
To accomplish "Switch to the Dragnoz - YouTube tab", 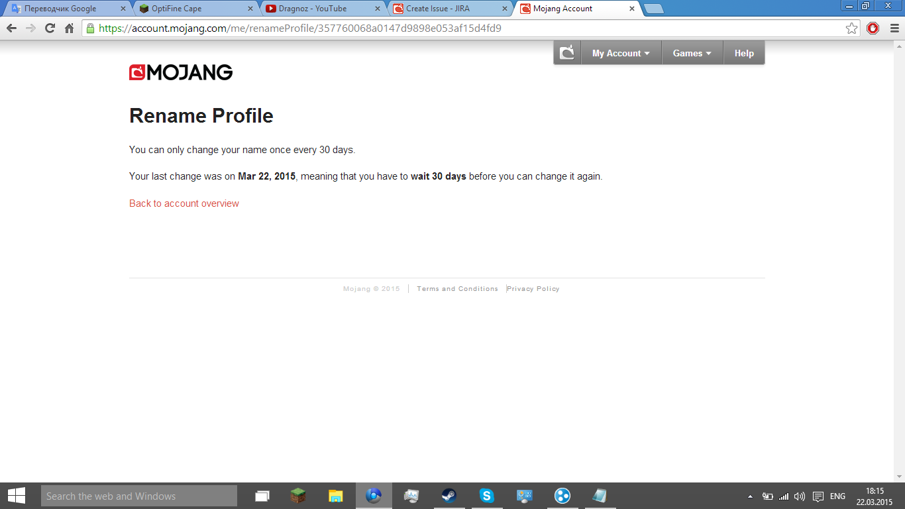I will 323,9.
